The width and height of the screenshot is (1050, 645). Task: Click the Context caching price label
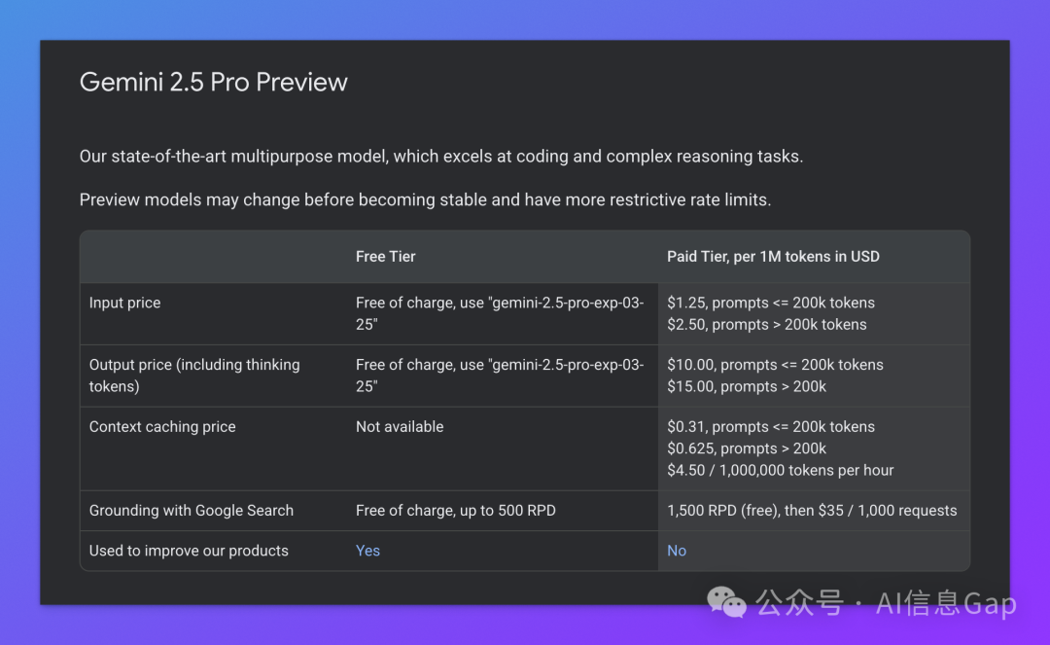click(x=162, y=427)
